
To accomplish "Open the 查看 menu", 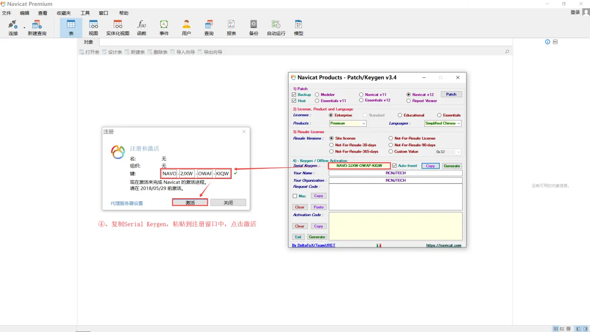I will point(42,13).
